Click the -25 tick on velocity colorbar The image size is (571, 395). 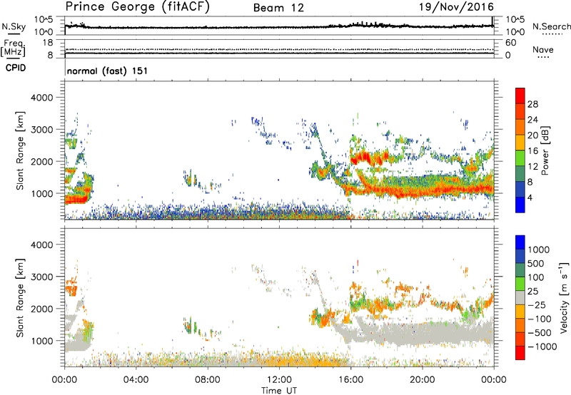537,305
